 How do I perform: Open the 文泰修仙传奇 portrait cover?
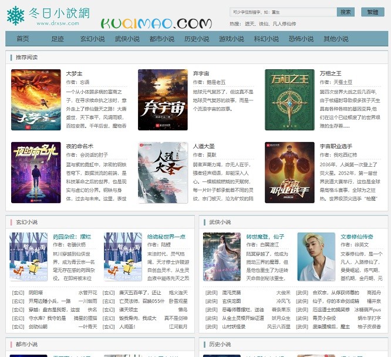(x=316, y=257)
